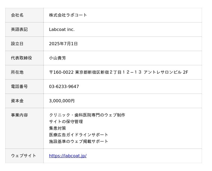Click the 代表取締役 label cell
This screenshot has width=212, height=171.
tap(24, 58)
